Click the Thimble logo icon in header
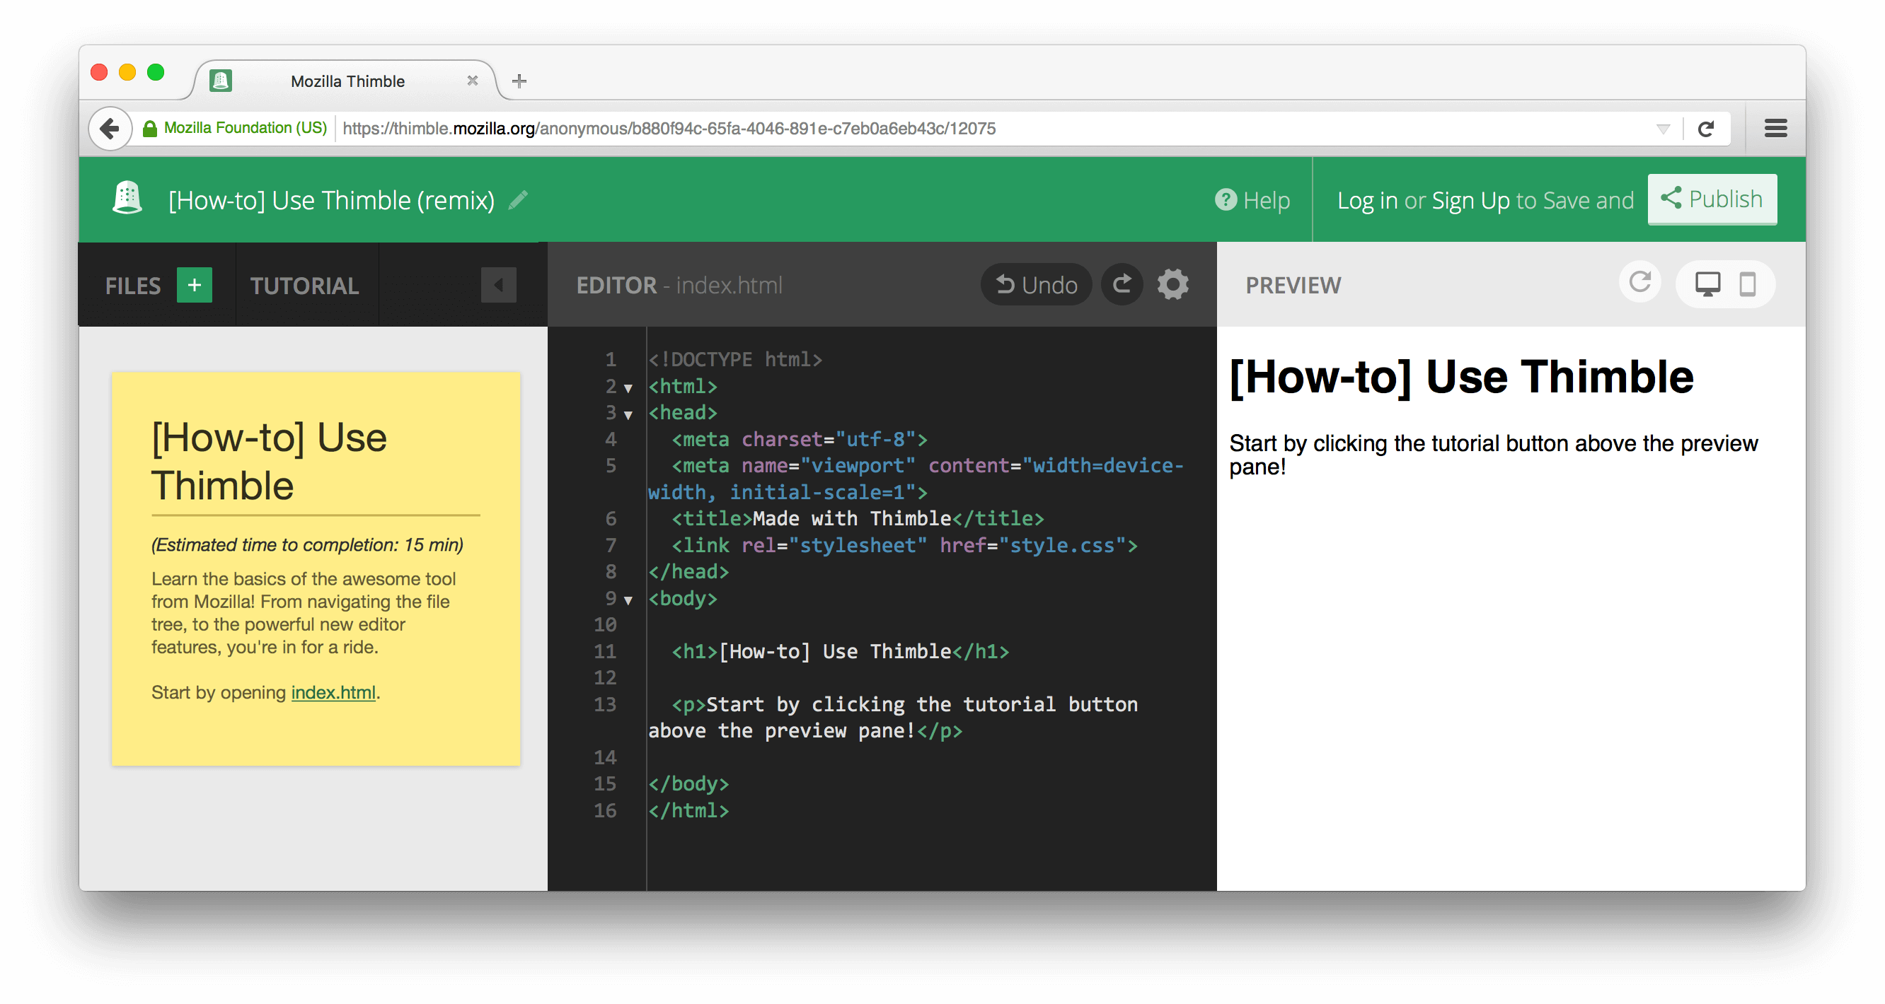 (127, 198)
